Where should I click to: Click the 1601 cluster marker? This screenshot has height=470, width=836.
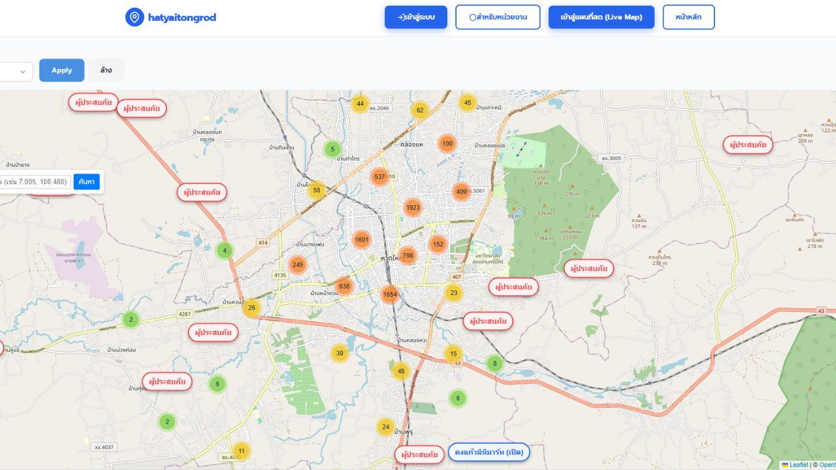point(362,240)
